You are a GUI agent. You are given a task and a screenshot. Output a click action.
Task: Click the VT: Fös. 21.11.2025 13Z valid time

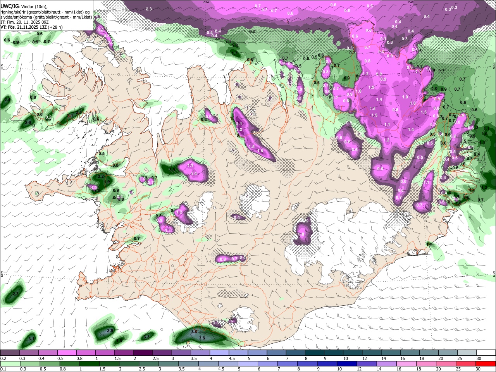click(x=24, y=27)
